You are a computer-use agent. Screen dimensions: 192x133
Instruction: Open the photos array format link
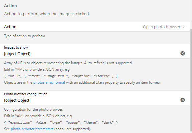click(49, 82)
